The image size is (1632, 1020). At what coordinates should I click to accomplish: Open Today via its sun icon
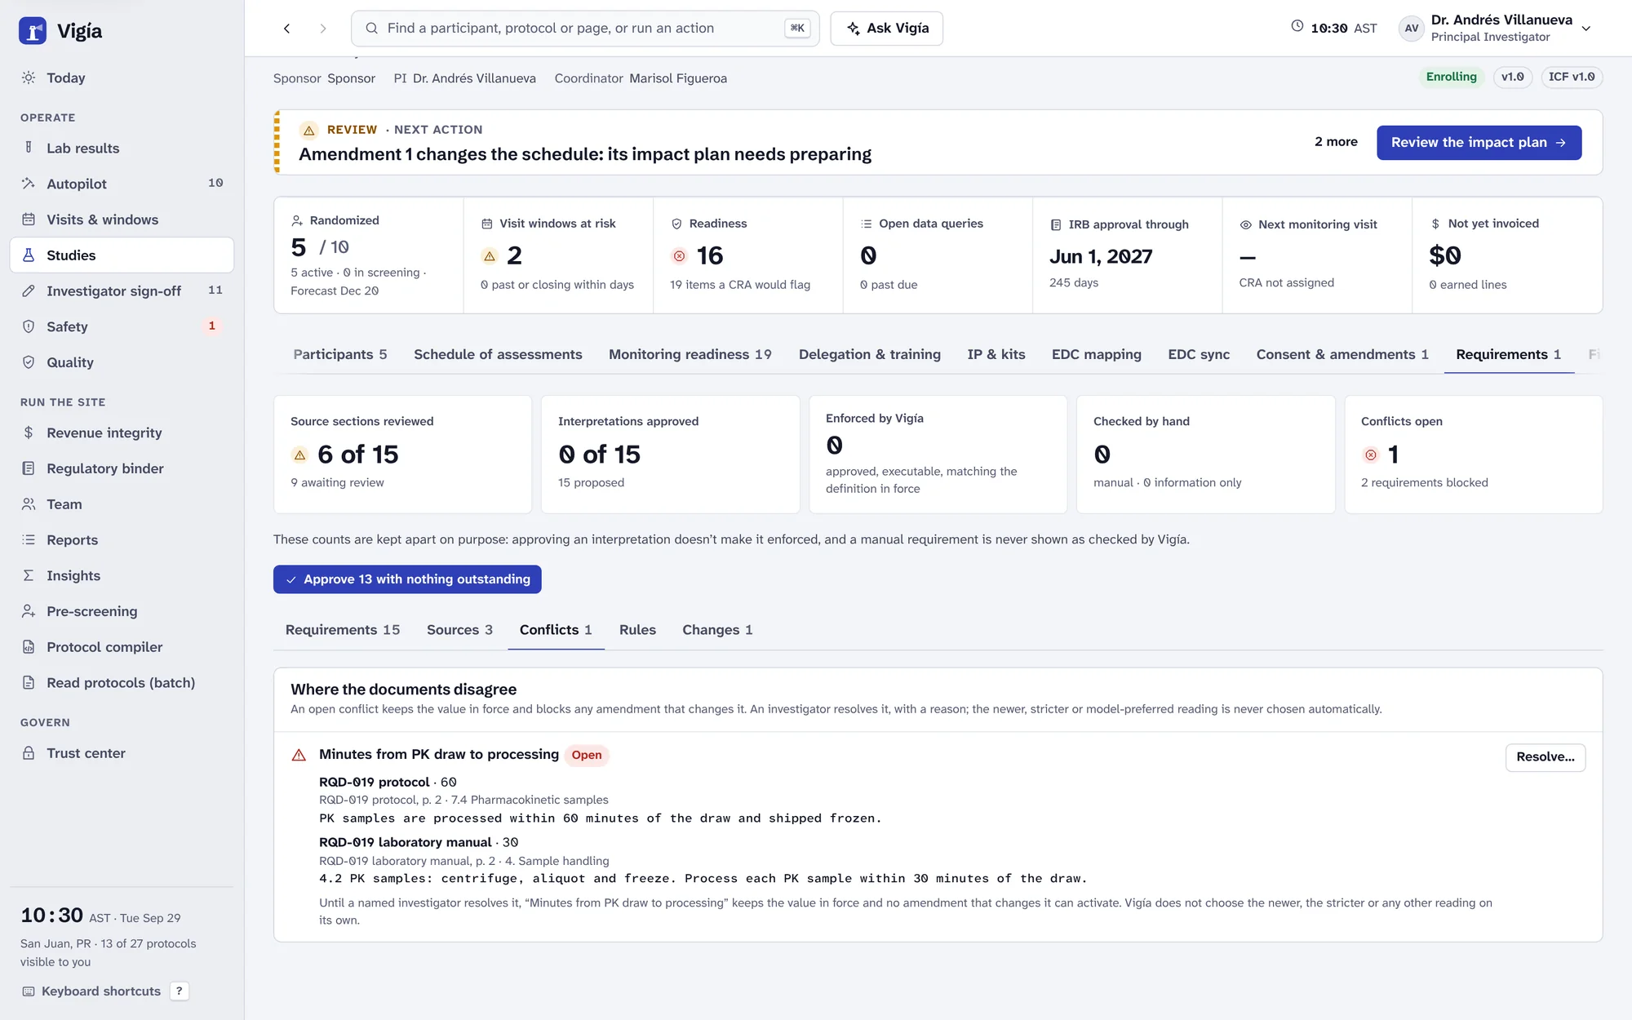point(29,78)
